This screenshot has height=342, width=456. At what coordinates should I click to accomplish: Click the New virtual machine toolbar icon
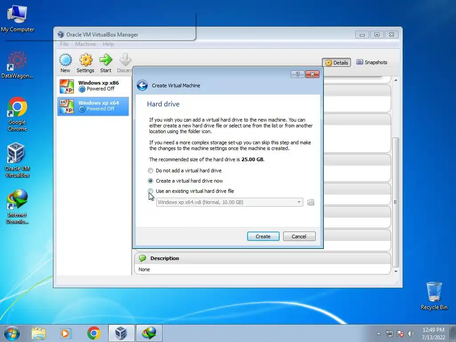pos(65,63)
